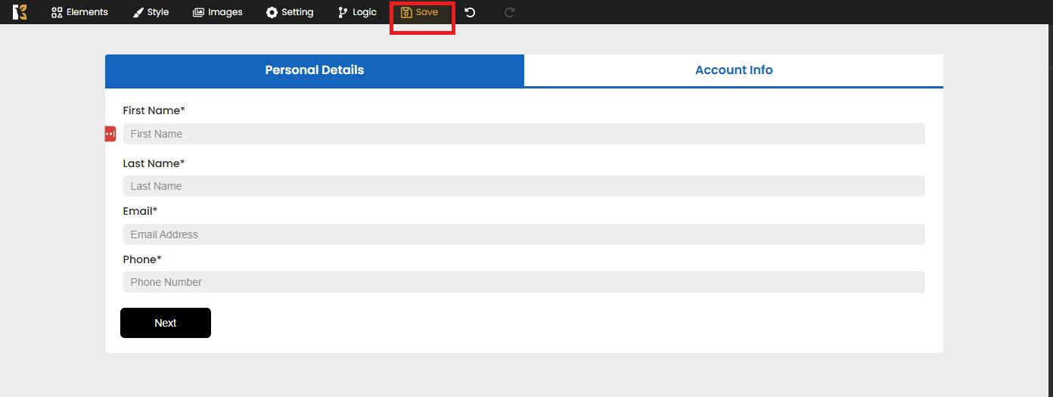Click the redo arrow icon

pos(509,12)
